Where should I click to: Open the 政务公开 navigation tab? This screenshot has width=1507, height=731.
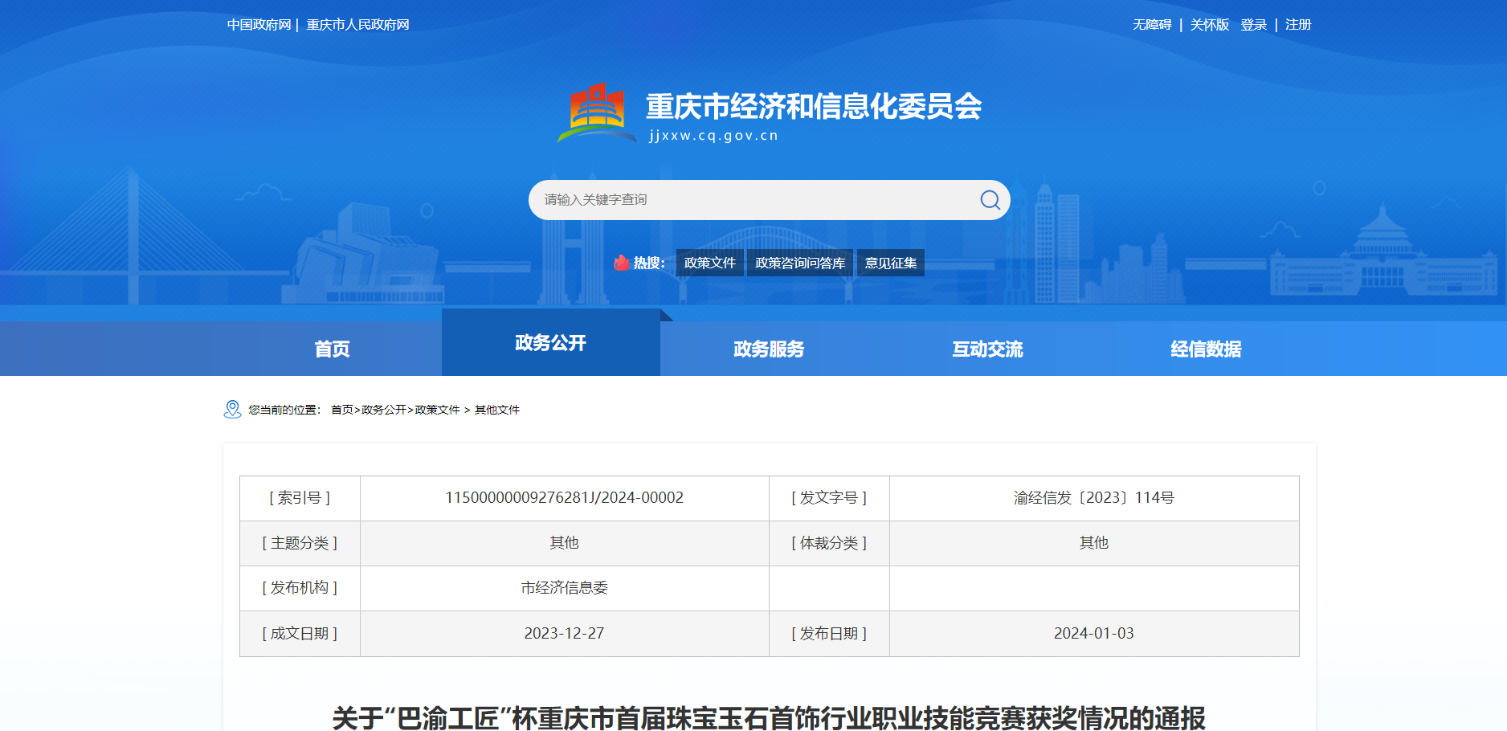click(550, 343)
